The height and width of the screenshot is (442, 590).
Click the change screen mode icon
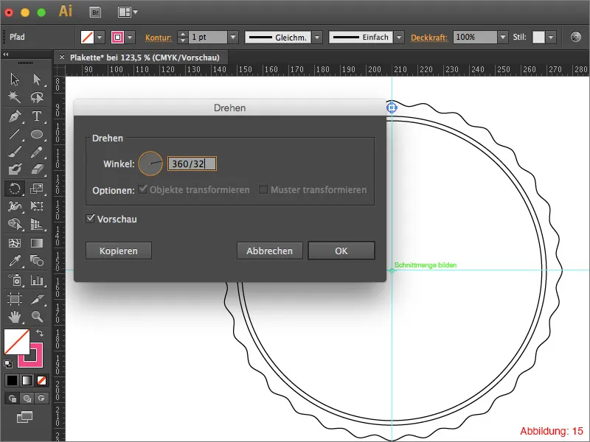pos(24,417)
